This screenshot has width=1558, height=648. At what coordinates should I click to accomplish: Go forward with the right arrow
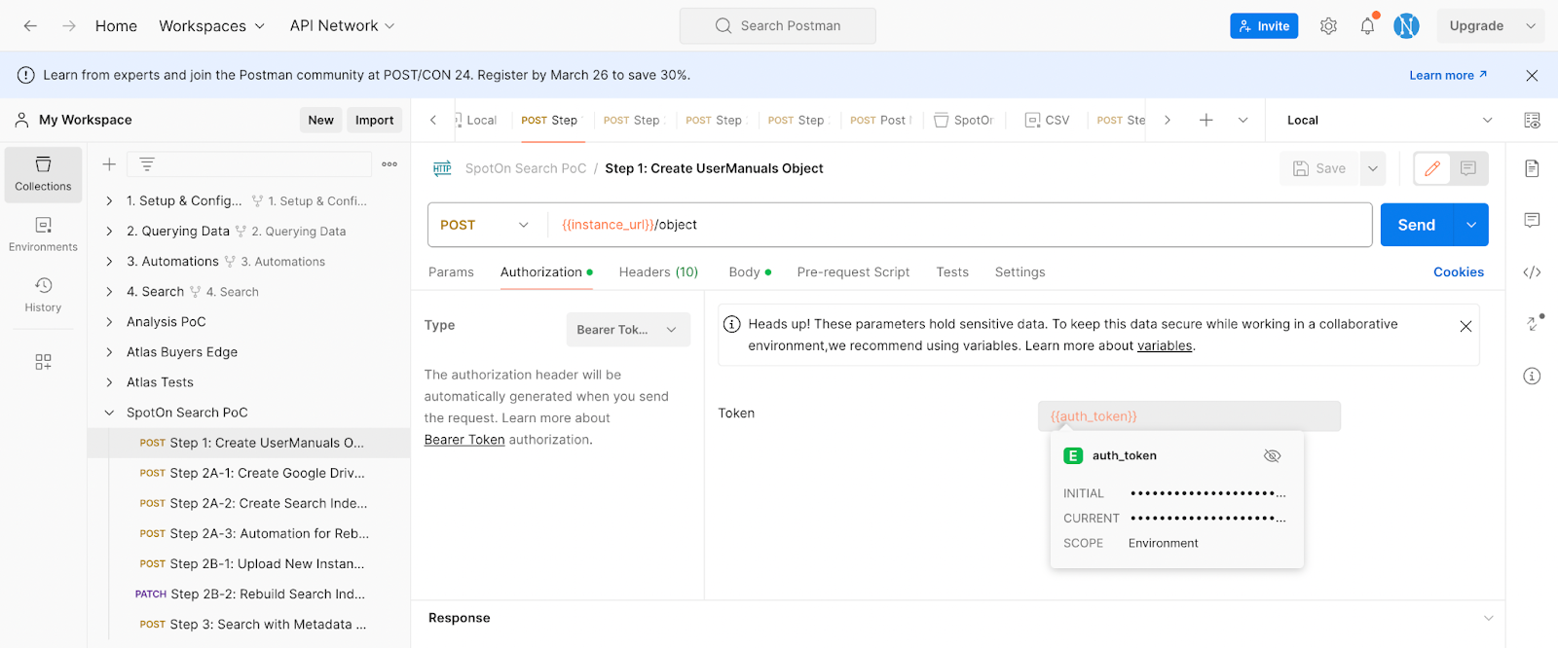(x=69, y=26)
